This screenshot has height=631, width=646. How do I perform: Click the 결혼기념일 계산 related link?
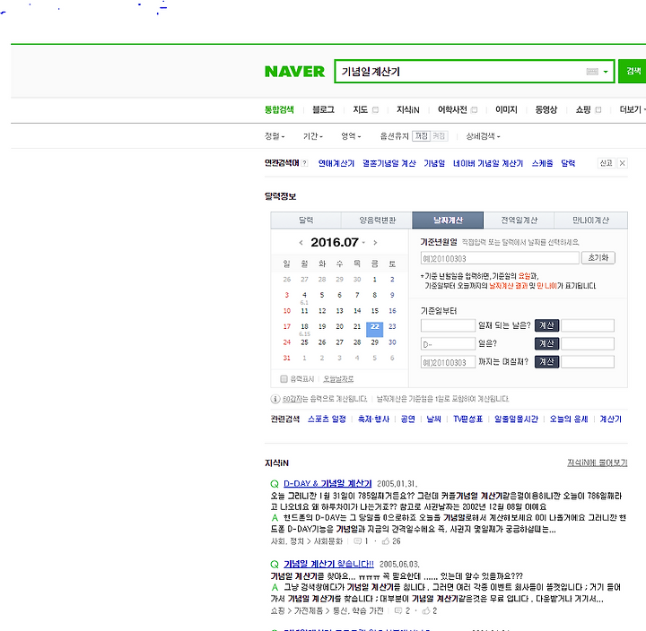click(388, 163)
